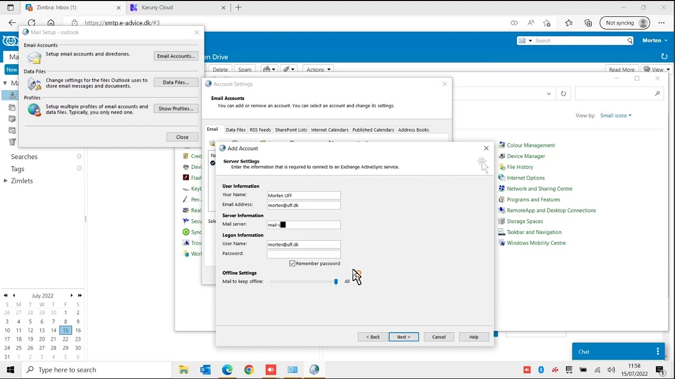Click the Password input field
Viewport: 675px width, 379px height.
[304, 254]
